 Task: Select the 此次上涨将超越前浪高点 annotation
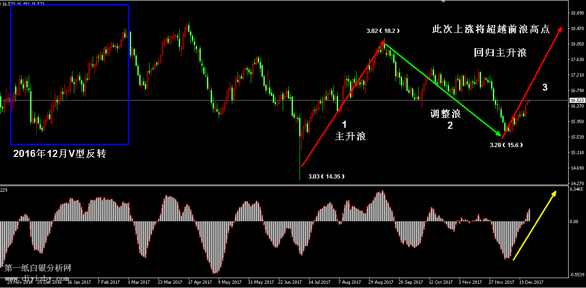491,29
